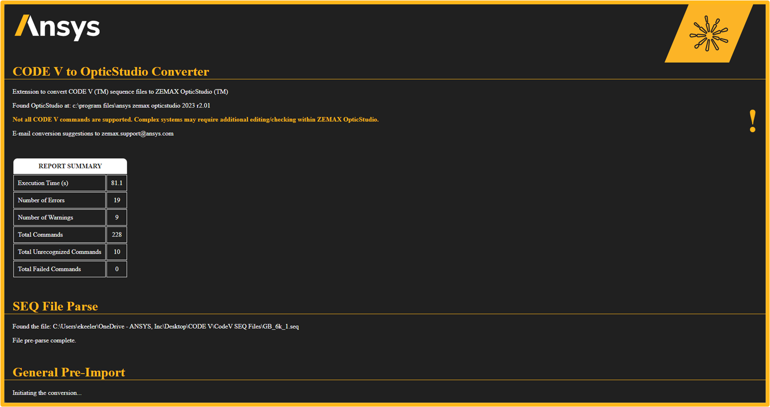Viewport: 770px width, 407px height.
Task: Click the Ansys logo
Action: point(57,27)
